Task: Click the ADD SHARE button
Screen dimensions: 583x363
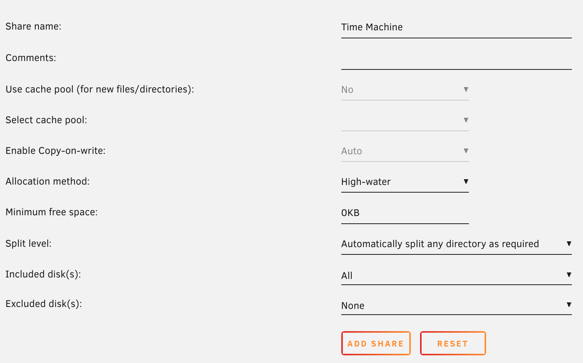Action: coord(375,343)
